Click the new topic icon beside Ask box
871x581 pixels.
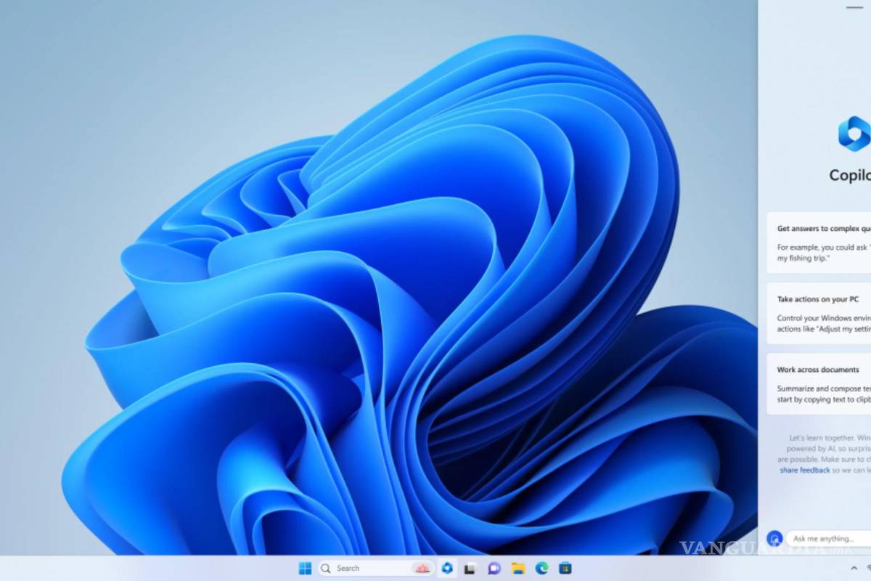774,538
